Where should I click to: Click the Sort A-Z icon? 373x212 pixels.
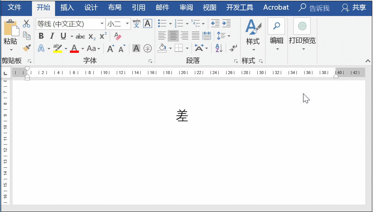219,48
